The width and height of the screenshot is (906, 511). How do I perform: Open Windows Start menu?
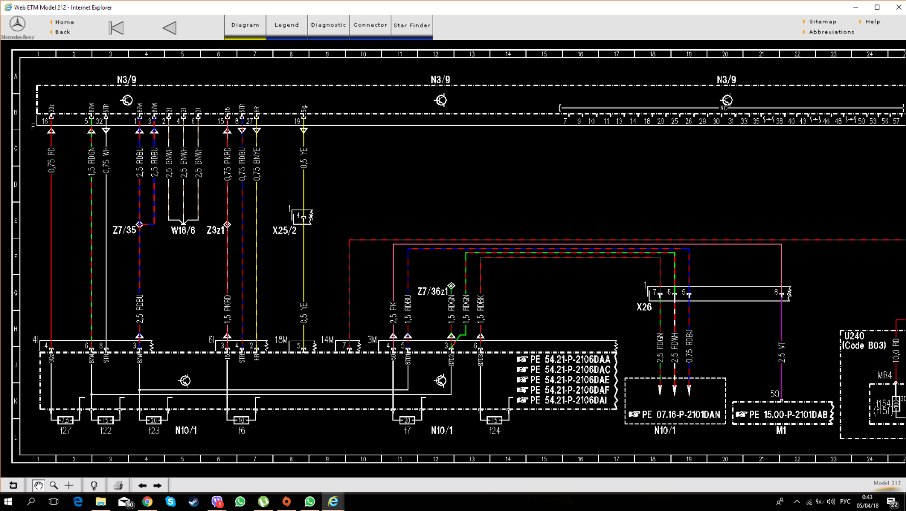point(8,501)
